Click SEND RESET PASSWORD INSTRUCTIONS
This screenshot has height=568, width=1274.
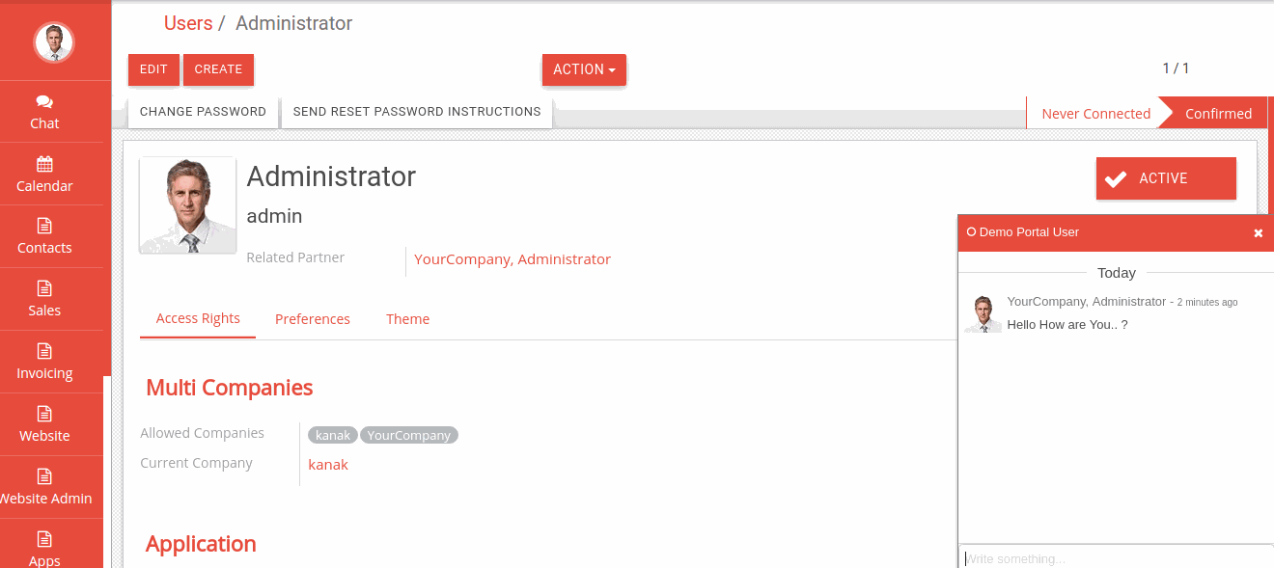pos(417,112)
